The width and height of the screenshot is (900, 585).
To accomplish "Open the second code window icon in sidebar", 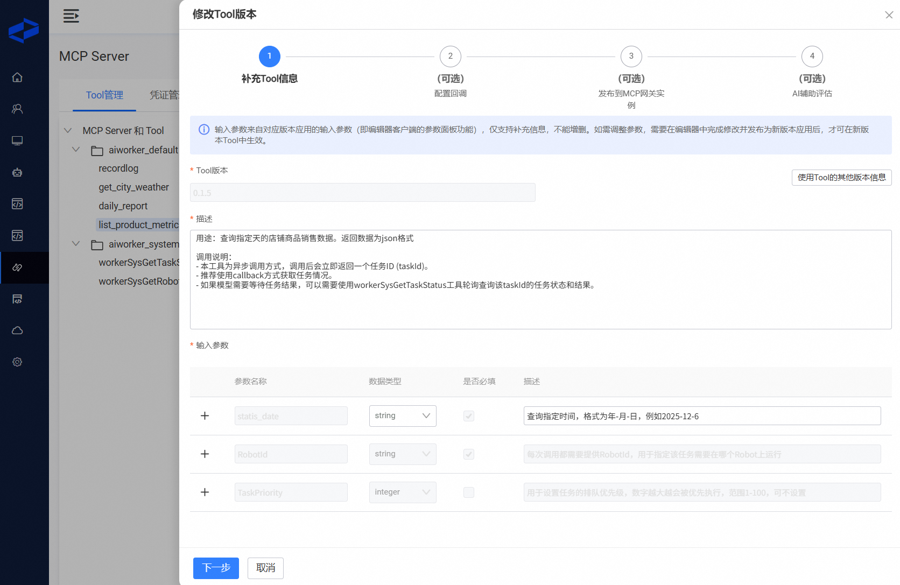I will [17, 236].
